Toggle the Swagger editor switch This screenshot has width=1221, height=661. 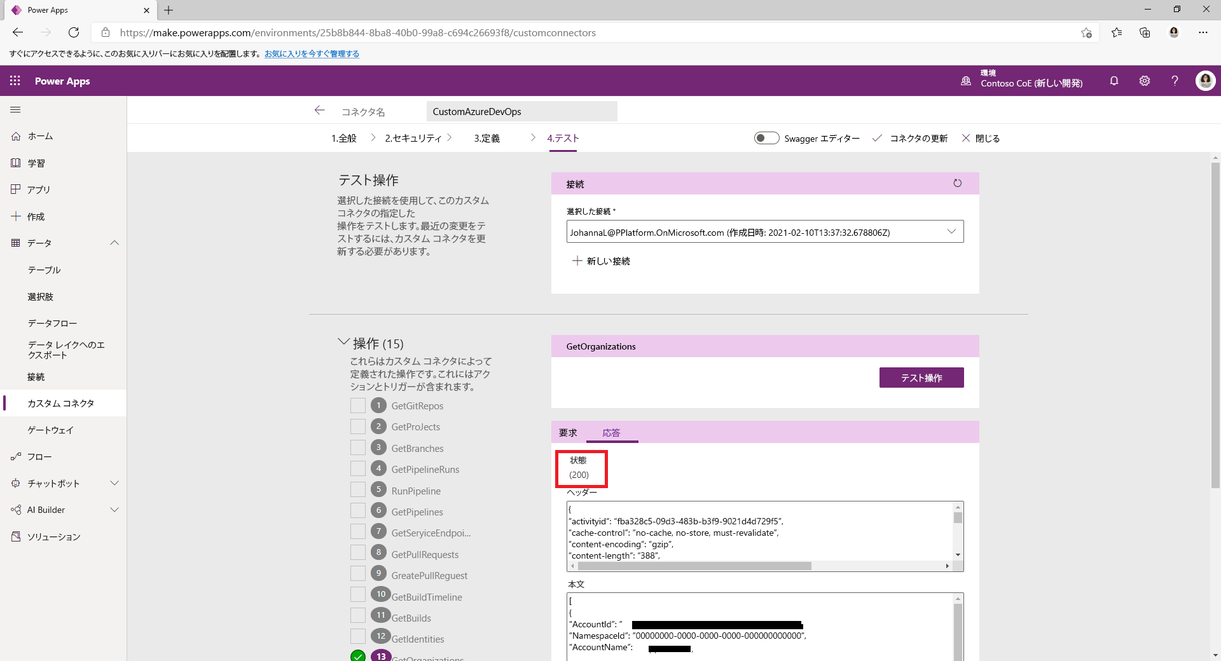766,138
